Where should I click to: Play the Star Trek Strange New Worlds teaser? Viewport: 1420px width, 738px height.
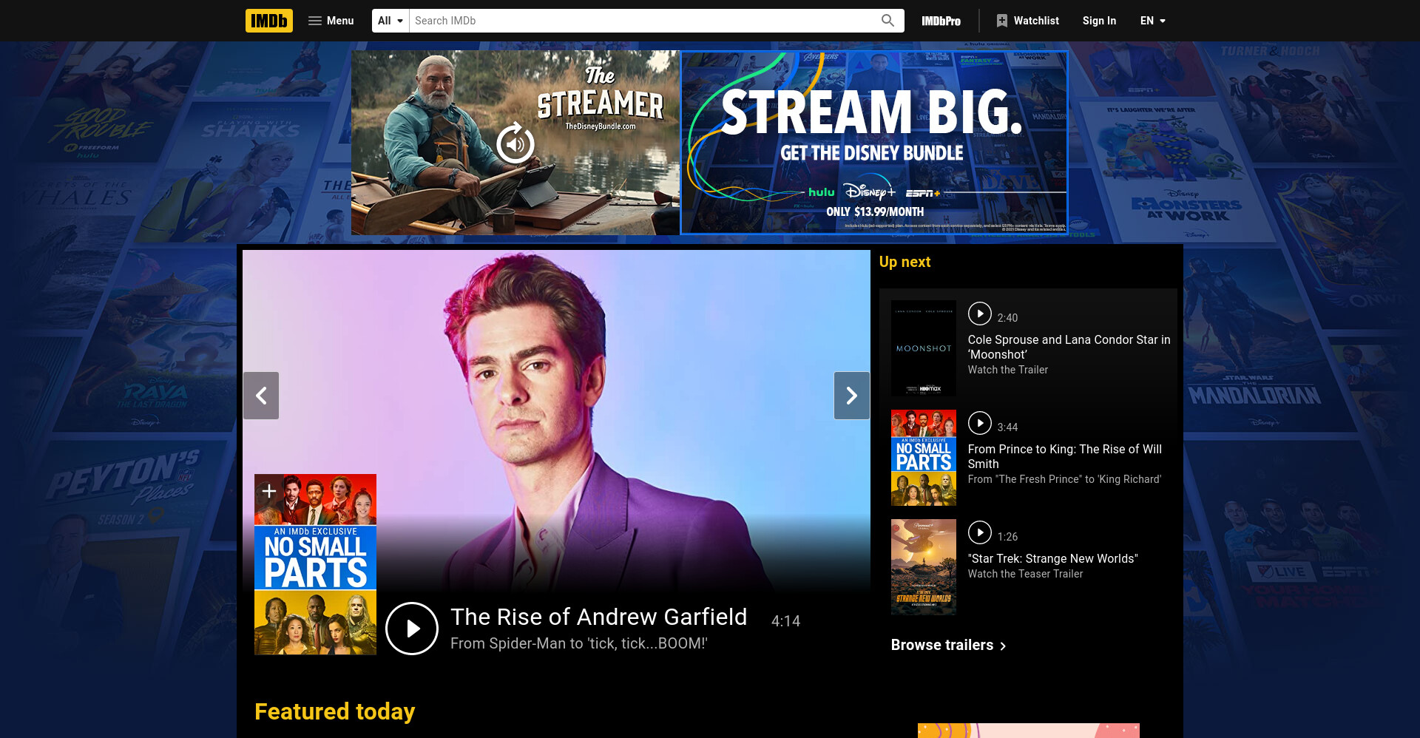click(x=979, y=532)
